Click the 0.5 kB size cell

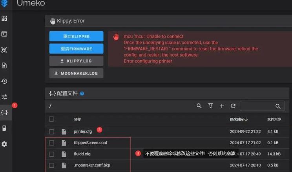point(273,165)
